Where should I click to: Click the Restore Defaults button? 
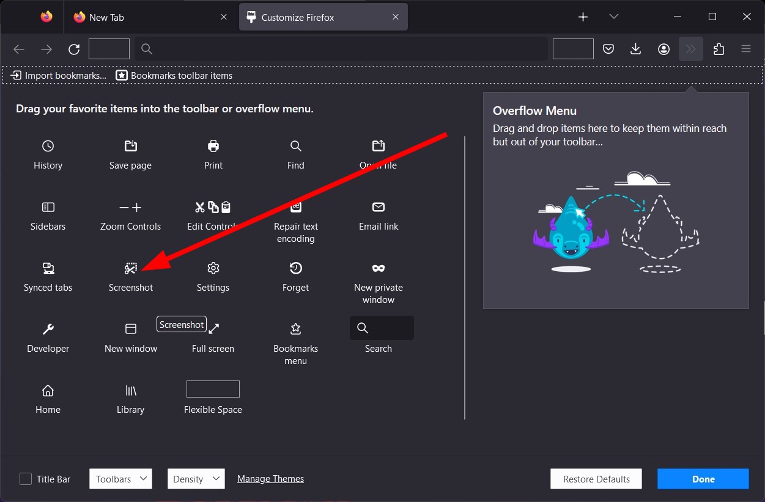point(596,479)
